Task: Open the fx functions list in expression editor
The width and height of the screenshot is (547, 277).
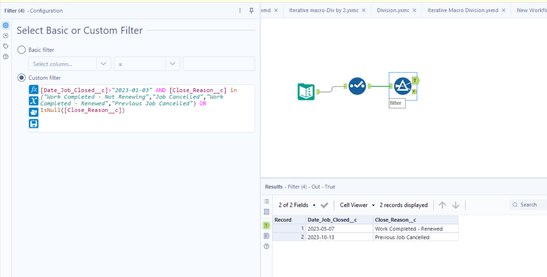Action: point(34,90)
